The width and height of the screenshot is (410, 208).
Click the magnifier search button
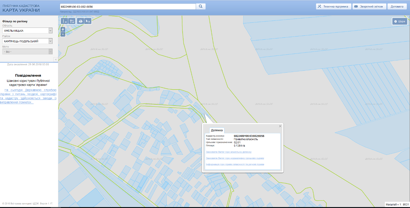(x=201, y=6)
